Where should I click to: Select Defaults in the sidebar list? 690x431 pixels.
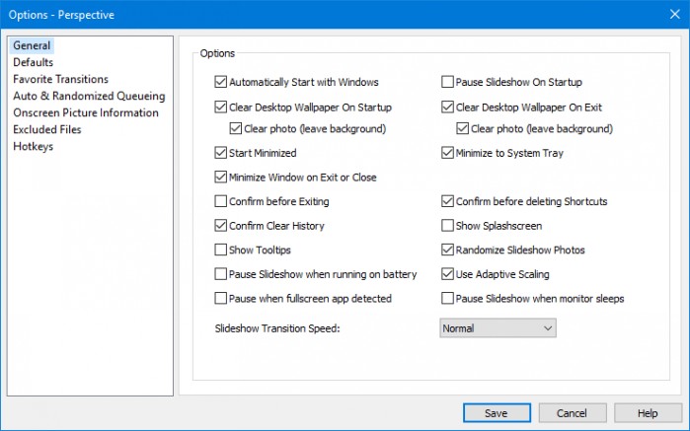click(x=33, y=62)
